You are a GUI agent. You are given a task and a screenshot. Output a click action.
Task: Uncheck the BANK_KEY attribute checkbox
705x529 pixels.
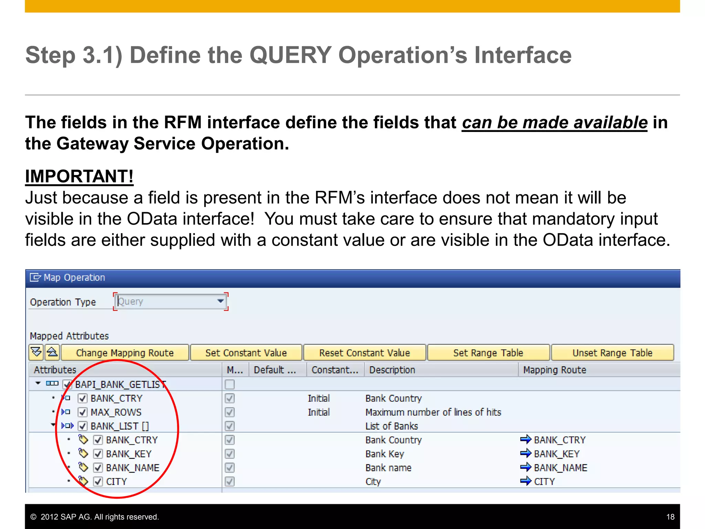[98, 454]
